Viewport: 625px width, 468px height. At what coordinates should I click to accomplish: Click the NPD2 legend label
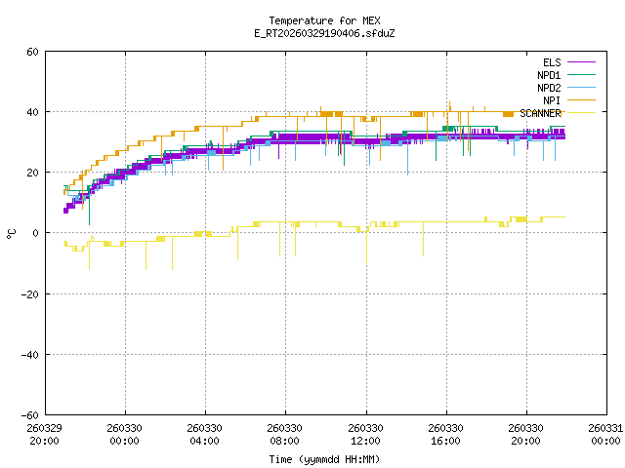coord(549,88)
